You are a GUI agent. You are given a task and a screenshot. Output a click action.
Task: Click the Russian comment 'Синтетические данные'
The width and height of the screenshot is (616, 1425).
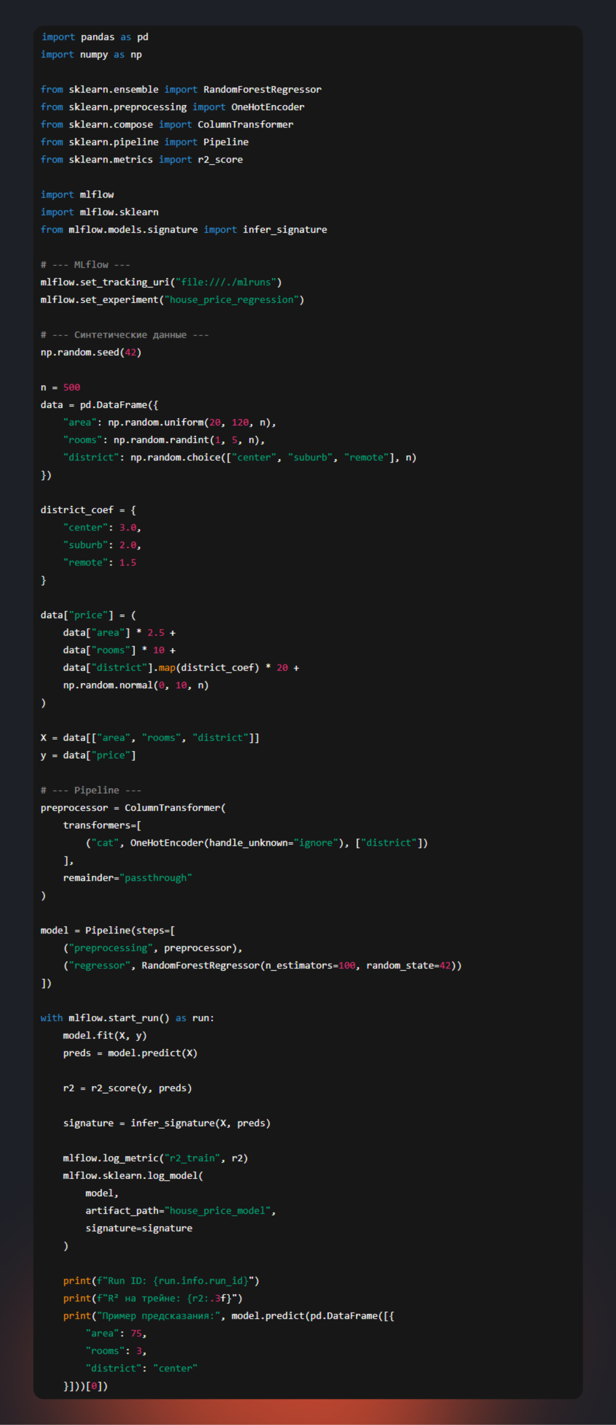pyautogui.click(x=130, y=335)
